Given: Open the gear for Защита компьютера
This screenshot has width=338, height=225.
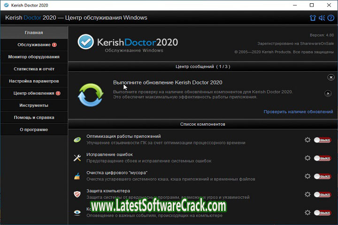Looking at the screenshot, I should (307, 195).
